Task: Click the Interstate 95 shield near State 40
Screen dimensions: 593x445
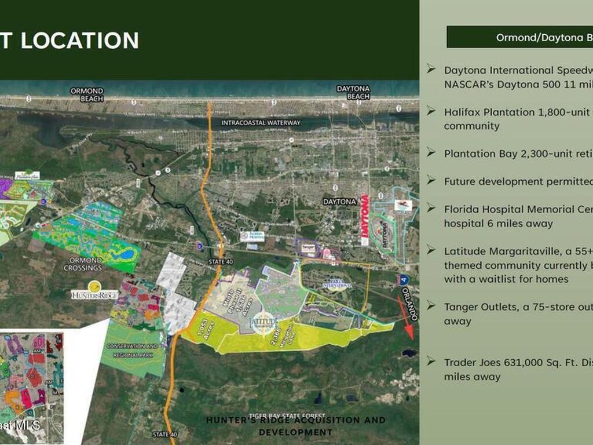Action: tap(199, 246)
